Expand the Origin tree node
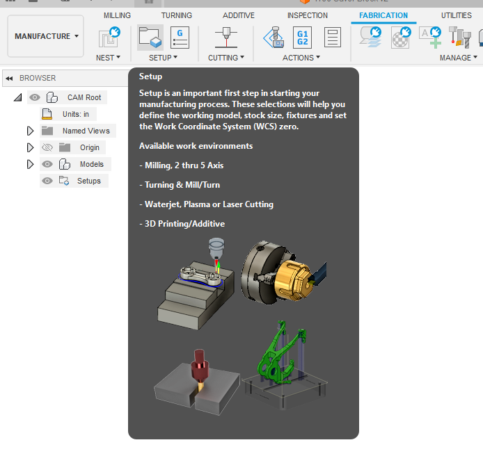This screenshot has height=463, width=483. [30, 147]
